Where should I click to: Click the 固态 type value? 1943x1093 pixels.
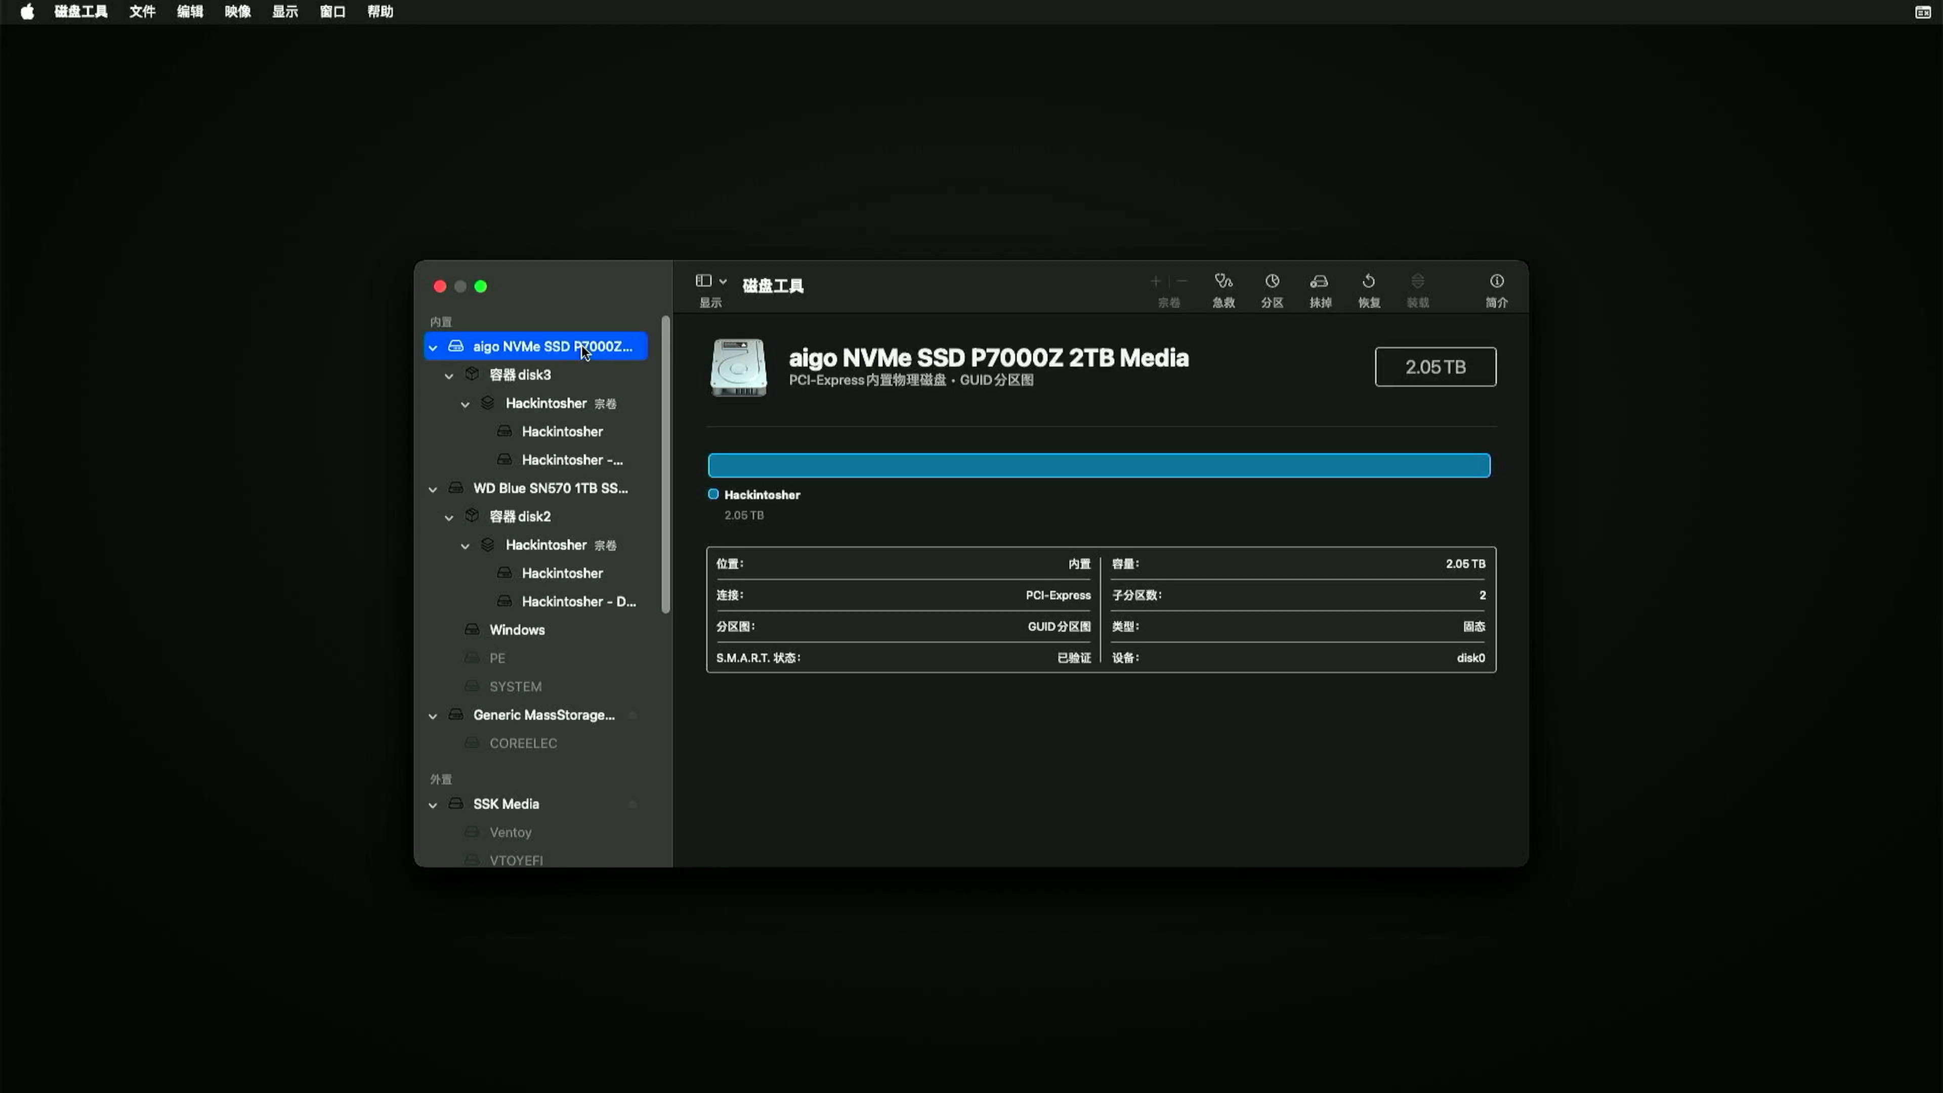(1474, 626)
